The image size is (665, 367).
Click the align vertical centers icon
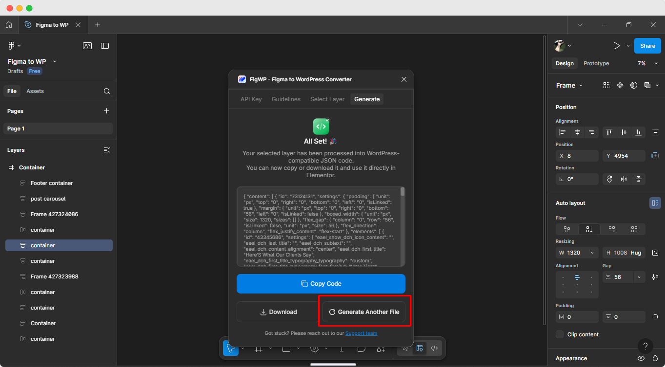coord(624,132)
